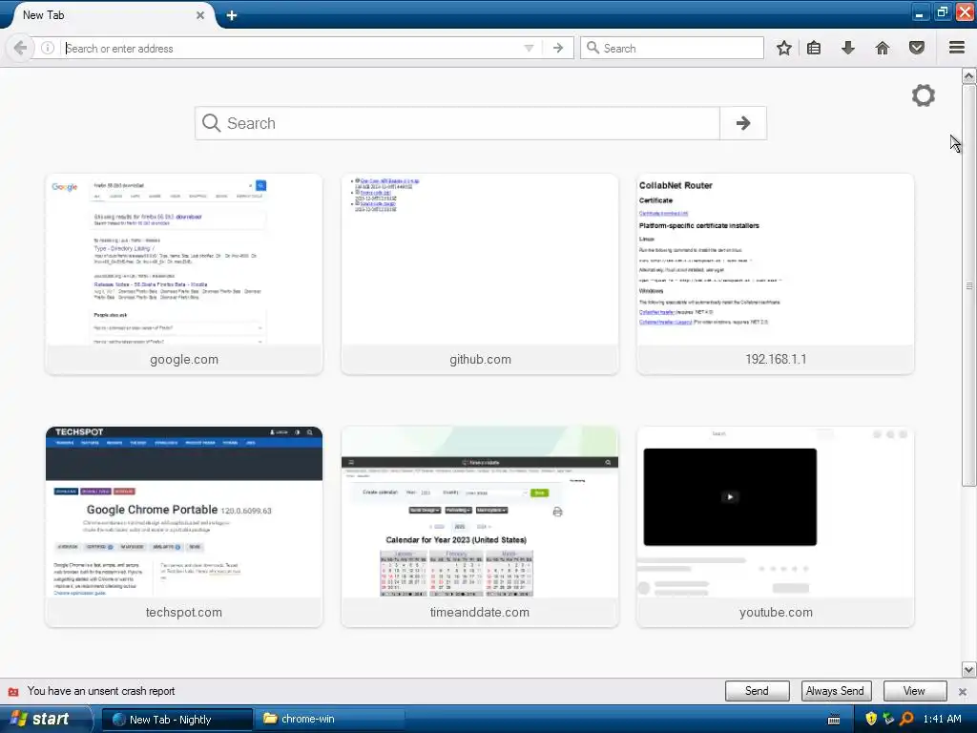Click the magnifier in toolbar search box
977x733 pixels.
click(x=592, y=48)
